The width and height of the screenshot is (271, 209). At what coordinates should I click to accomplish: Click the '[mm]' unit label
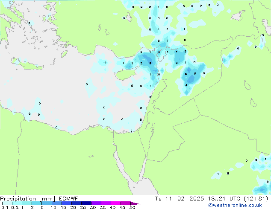[47, 199]
